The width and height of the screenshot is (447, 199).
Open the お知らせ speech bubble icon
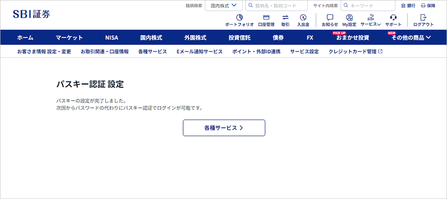330,18
